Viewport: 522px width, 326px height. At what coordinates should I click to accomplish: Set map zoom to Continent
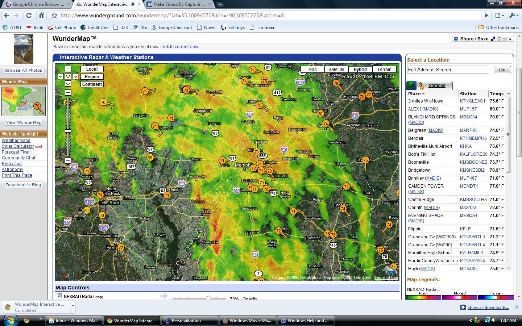[92, 84]
